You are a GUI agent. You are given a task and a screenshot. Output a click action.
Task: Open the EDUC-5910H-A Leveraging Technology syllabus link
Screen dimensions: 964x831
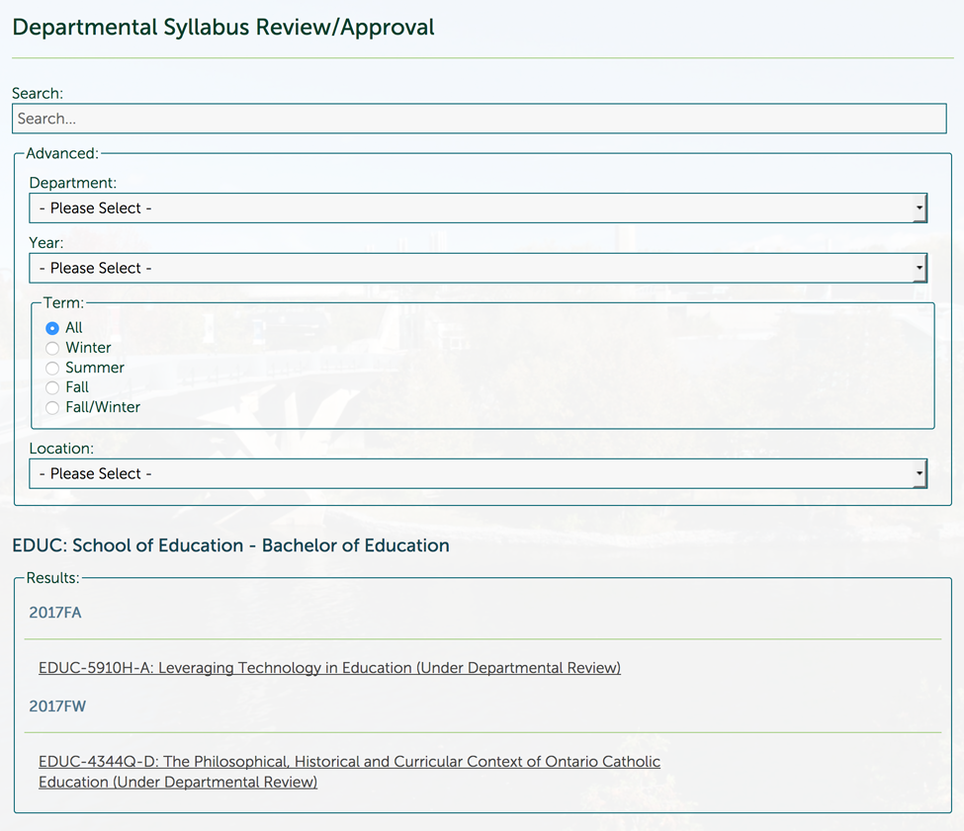tap(329, 668)
